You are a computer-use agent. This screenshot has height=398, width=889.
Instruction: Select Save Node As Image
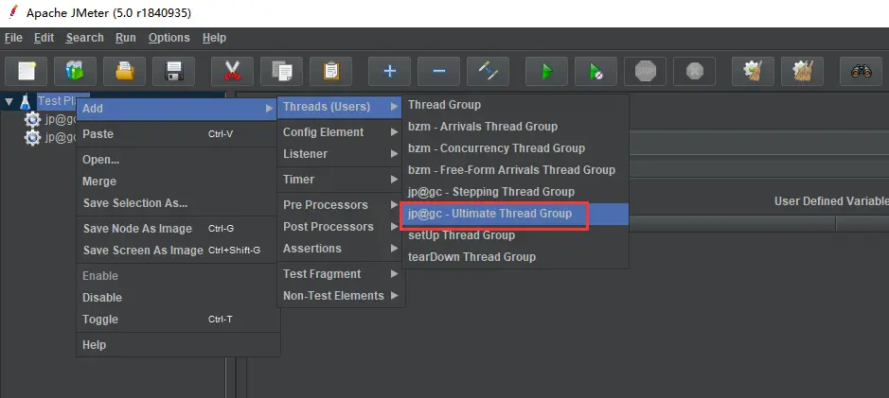(x=178, y=229)
